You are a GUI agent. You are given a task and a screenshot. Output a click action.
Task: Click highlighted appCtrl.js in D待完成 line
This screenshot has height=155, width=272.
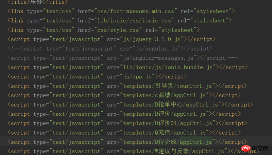[196, 142]
